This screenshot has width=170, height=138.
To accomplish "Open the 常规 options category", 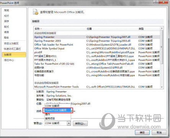I will tap(7, 10).
